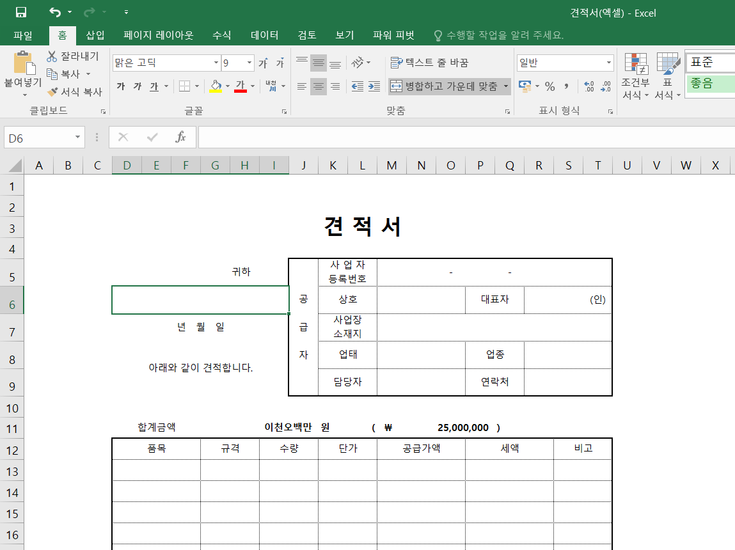Open the font size dropdown
Image resolution: width=735 pixels, height=550 pixels.
[249, 63]
